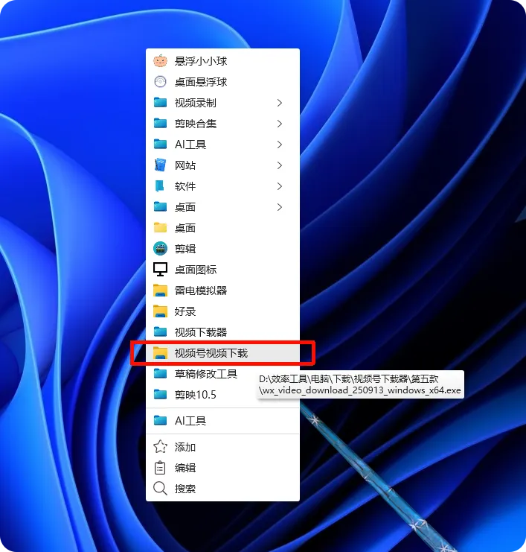Click the folder icon for 剪映合集
The image size is (526, 552).
coord(161,123)
